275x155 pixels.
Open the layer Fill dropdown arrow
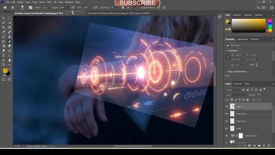tap(263, 100)
